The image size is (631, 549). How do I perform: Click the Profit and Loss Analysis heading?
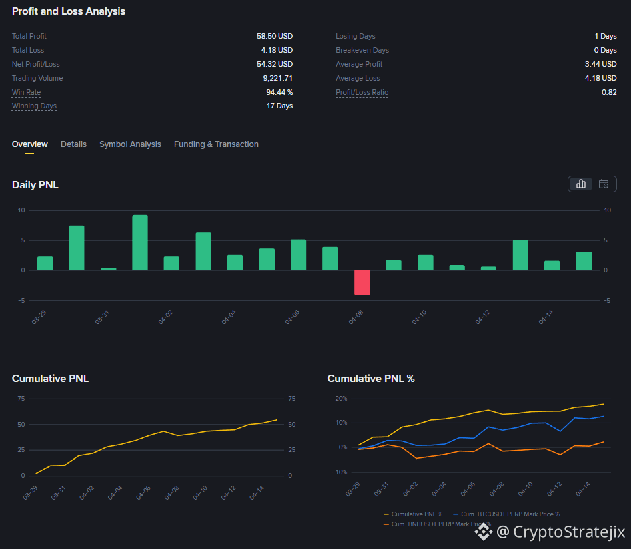coord(69,11)
